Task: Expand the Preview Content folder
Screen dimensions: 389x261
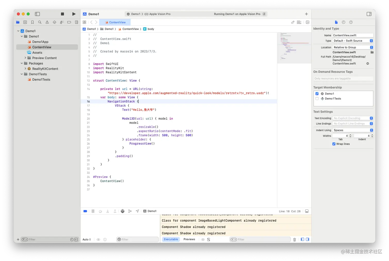Action: [x=25, y=58]
